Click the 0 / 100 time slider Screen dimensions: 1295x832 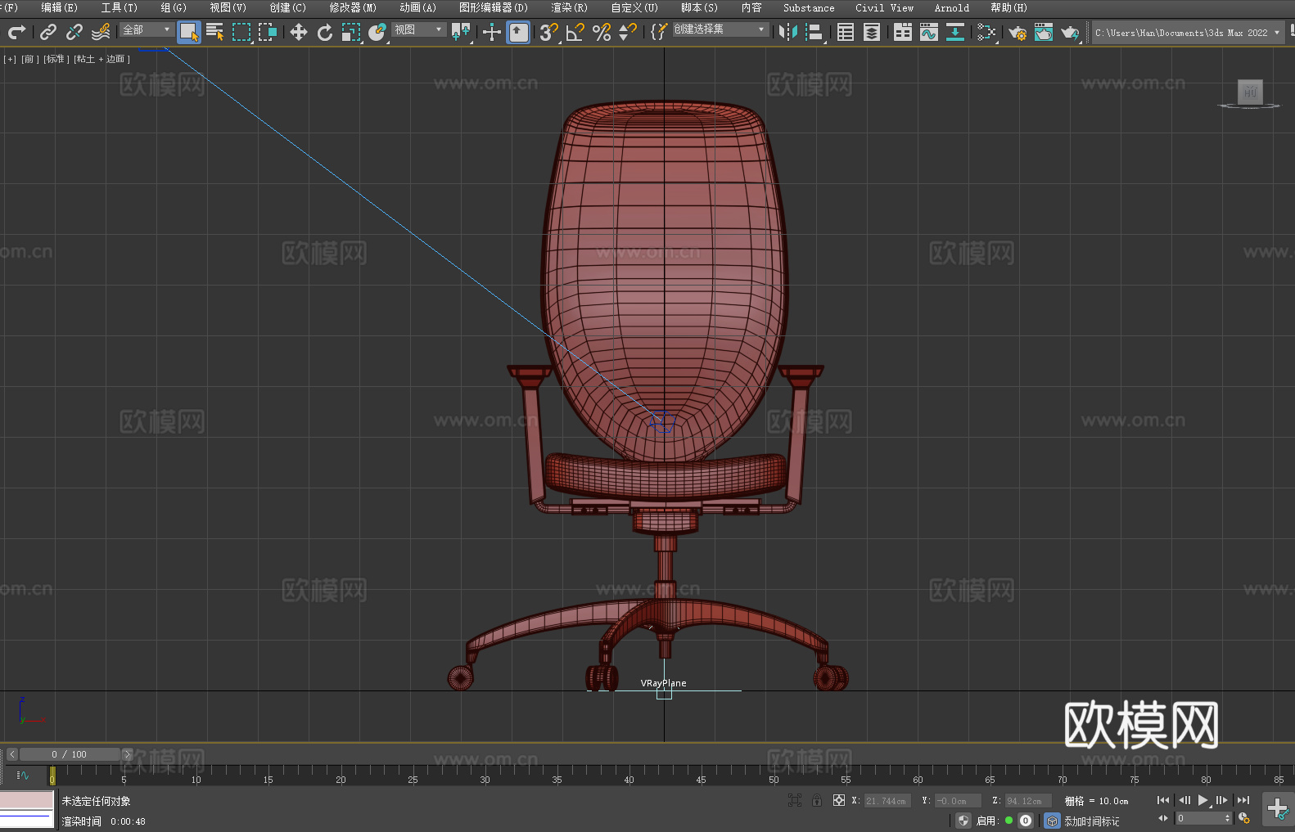(x=70, y=754)
